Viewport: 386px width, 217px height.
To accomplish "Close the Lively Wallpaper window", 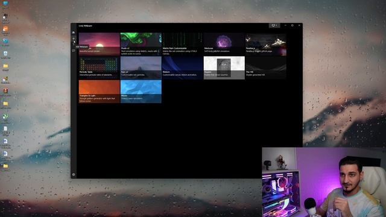I will [299, 25].
